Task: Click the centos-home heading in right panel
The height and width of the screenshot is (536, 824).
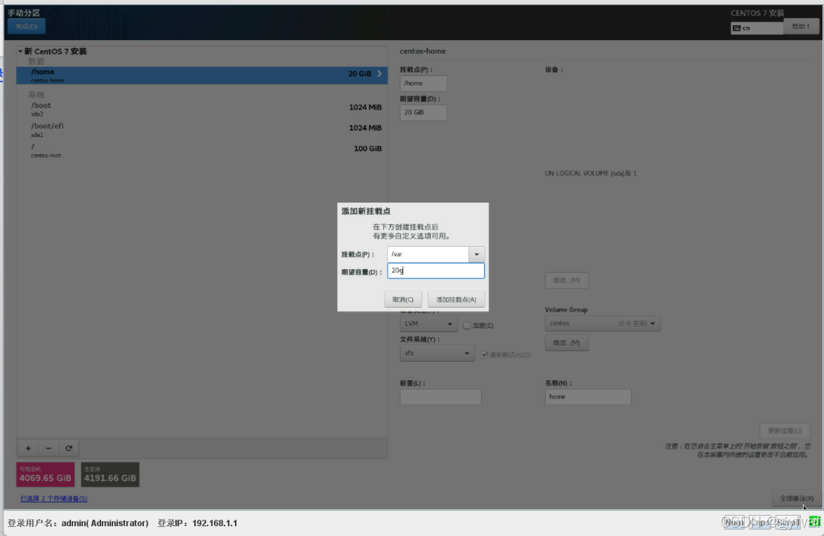Action: point(422,51)
